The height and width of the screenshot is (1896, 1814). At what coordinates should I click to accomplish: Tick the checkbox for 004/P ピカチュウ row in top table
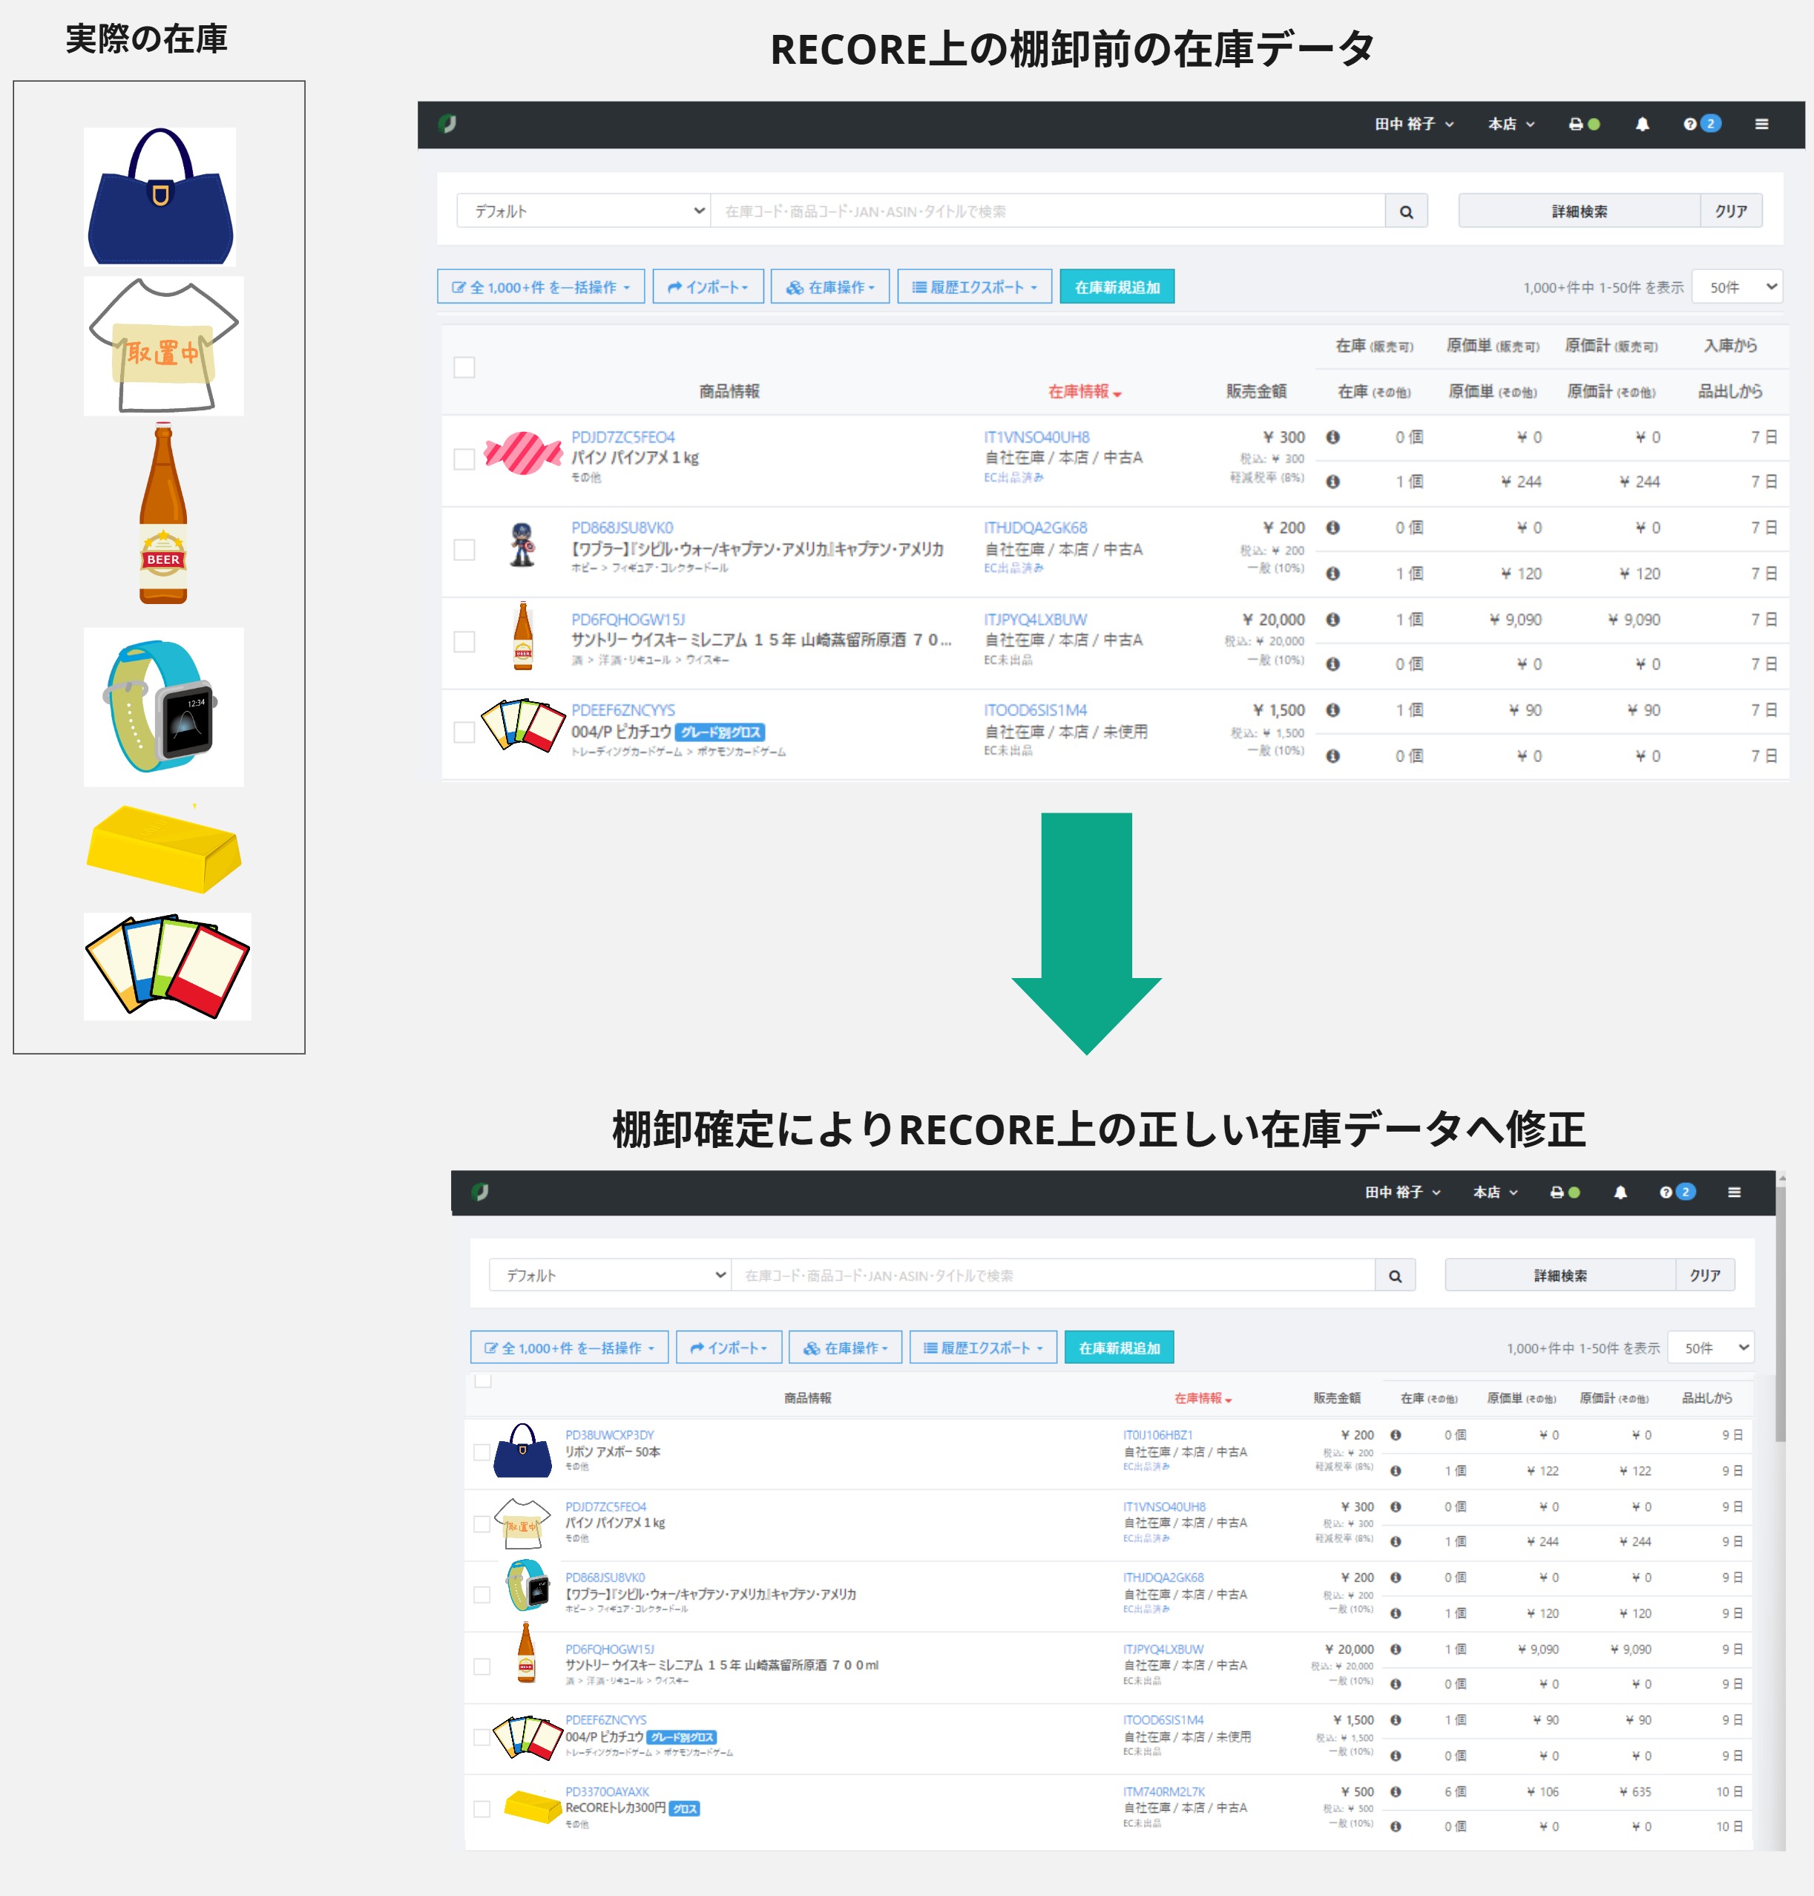pos(464,732)
